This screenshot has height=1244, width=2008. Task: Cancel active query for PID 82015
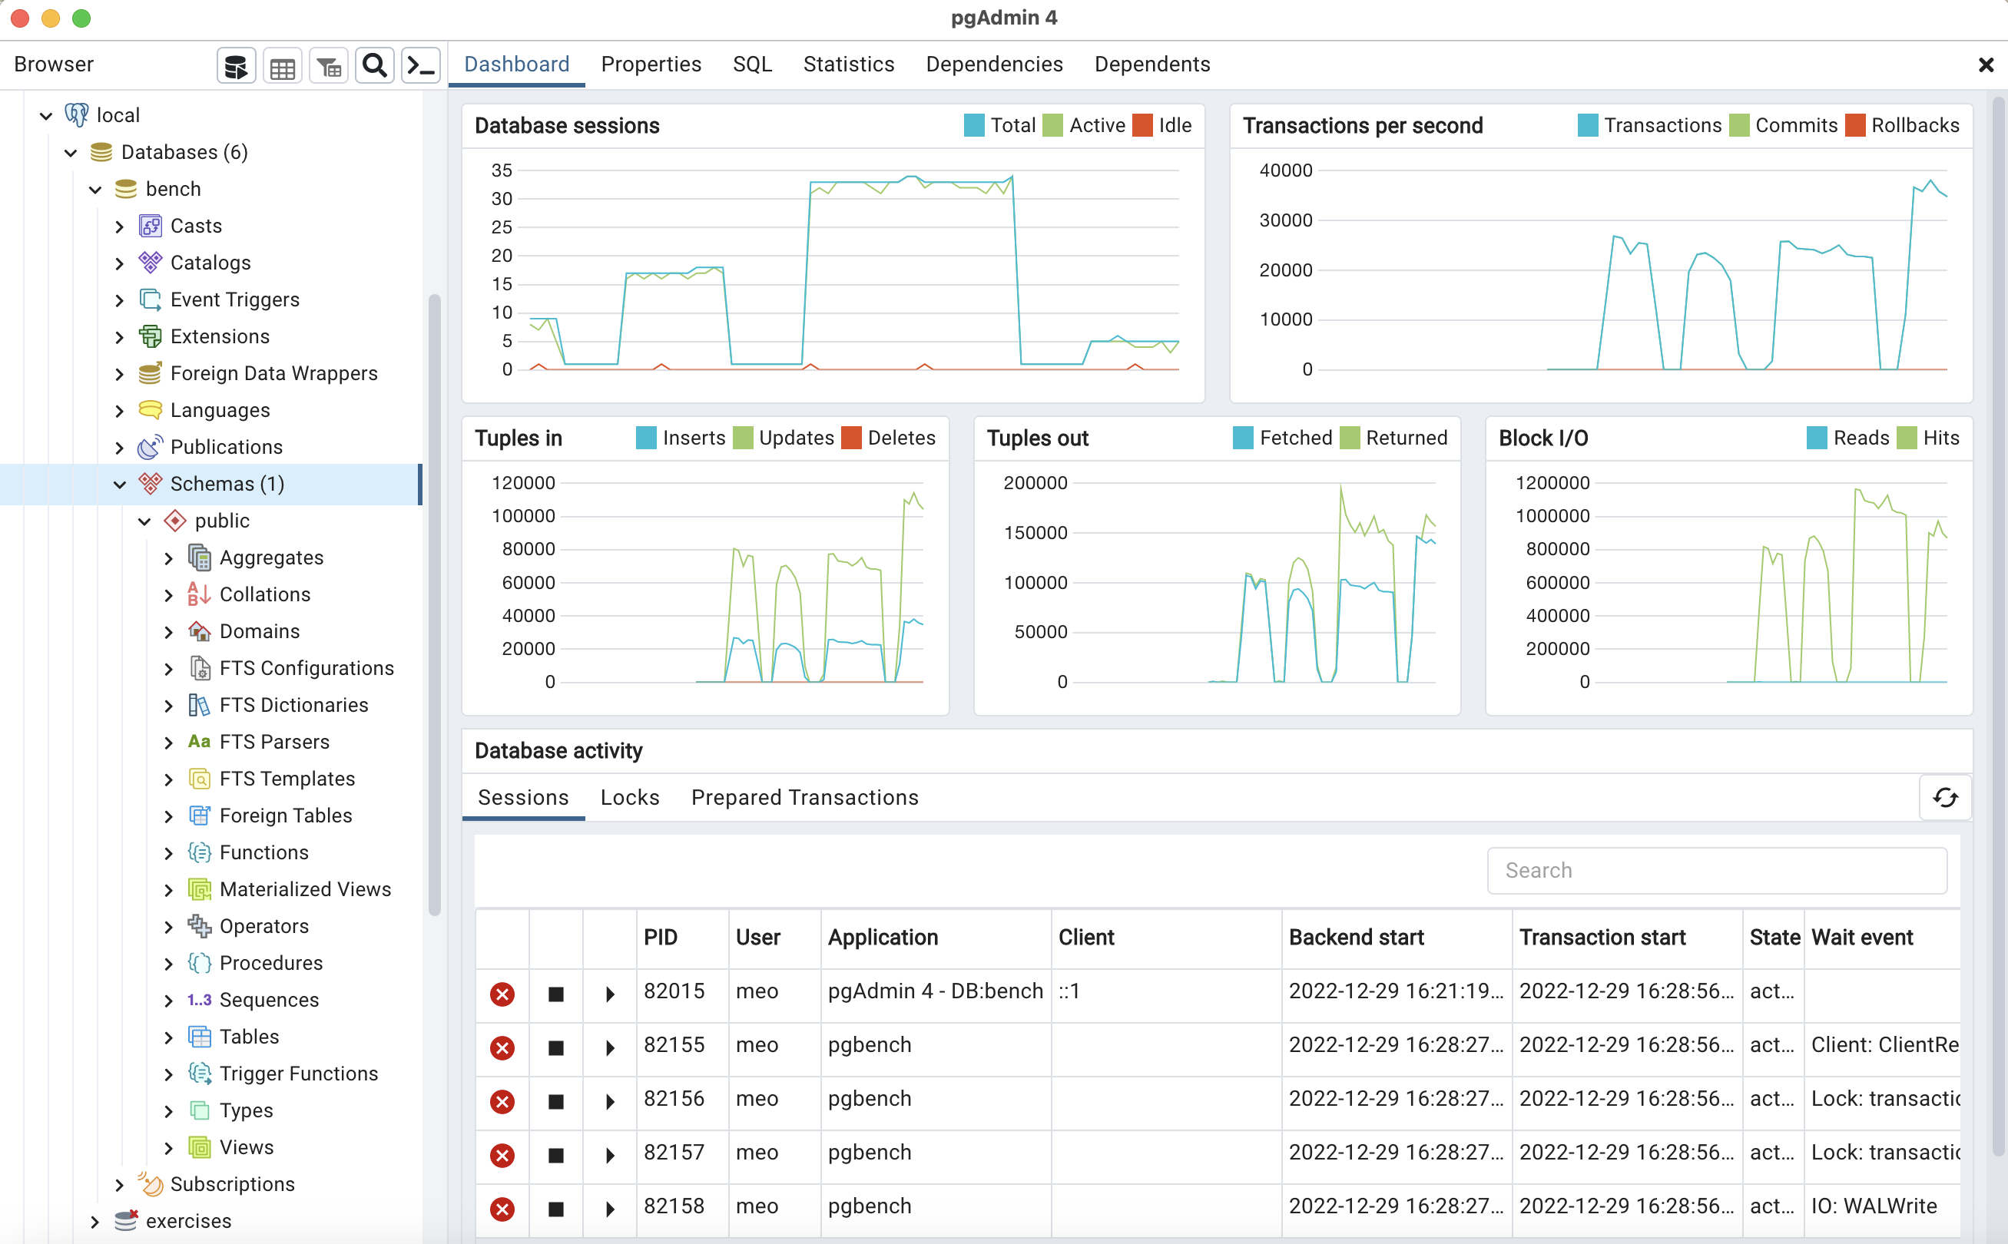556,994
